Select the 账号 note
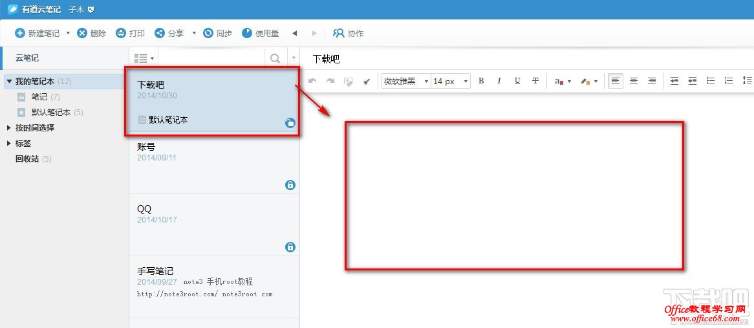This screenshot has width=754, height=328. pos(214,163)
